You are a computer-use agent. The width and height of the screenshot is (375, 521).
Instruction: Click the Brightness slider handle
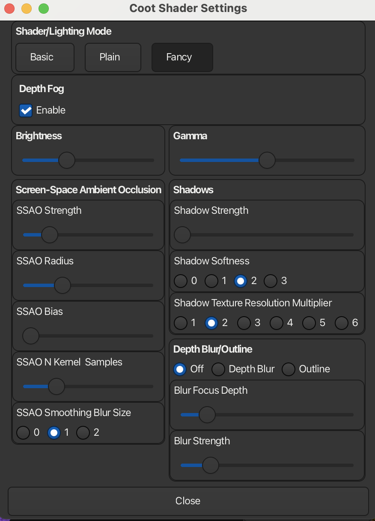(67, 161)
